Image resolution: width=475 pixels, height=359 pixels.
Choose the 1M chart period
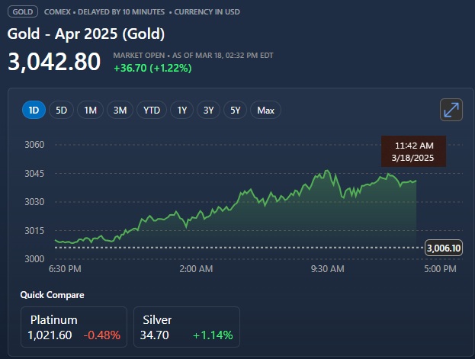pyautogui.click(x=90, y=111)
